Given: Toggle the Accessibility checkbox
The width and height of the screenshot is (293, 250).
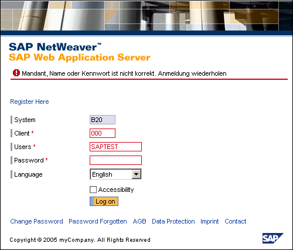Looking at the screenshot, I should (93, 190).
